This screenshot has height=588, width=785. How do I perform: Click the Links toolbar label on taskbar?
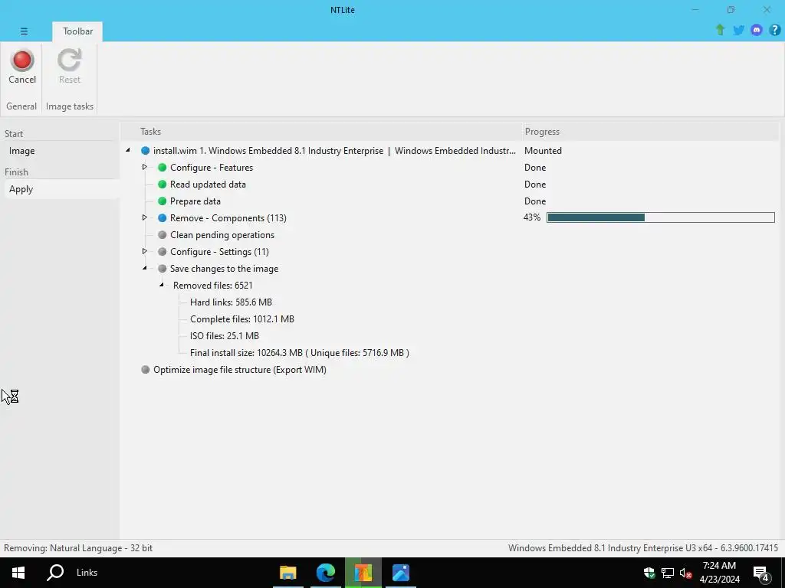[87, 573]
